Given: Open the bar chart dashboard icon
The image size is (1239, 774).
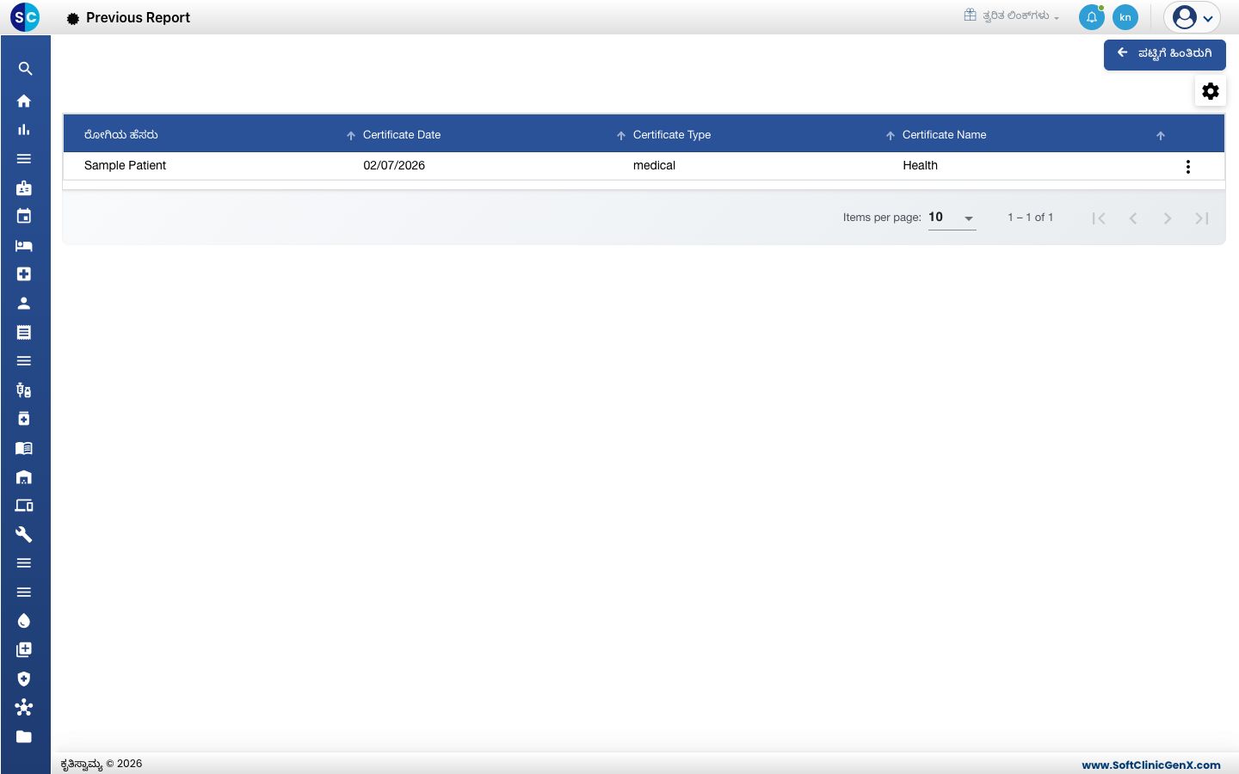Looking at the screenshot, I should point(24,130).
